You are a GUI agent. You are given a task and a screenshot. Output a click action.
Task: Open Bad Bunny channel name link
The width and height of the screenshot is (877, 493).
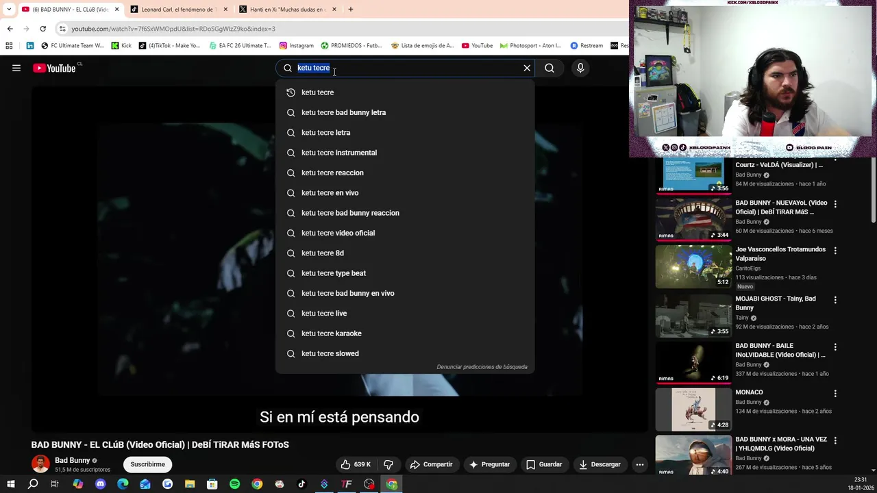72,460
